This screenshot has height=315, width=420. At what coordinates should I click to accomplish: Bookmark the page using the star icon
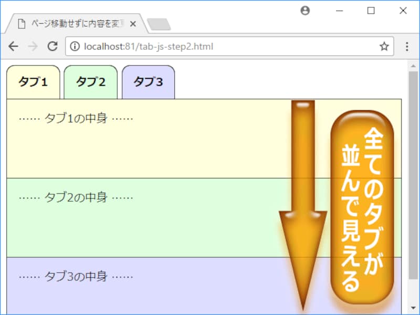384,46
